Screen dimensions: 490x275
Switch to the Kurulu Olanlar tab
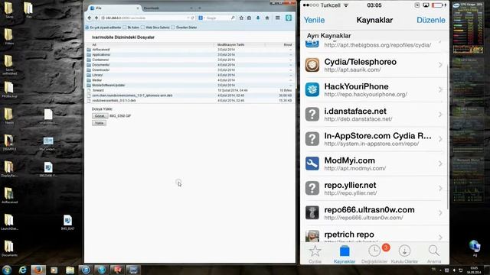(x=404, y=254)
